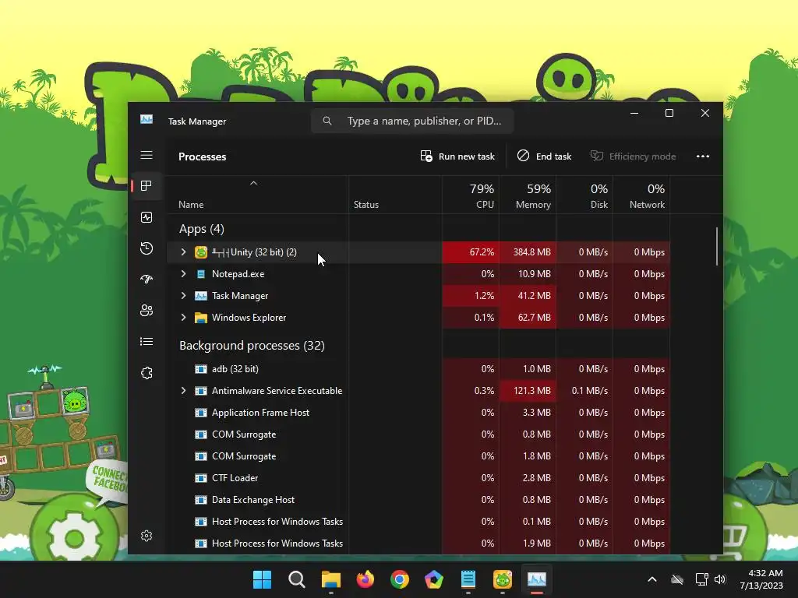The width and height of the screenshot is (798, 598).
Task: Click the network tray icon
Action: [701, 579]
